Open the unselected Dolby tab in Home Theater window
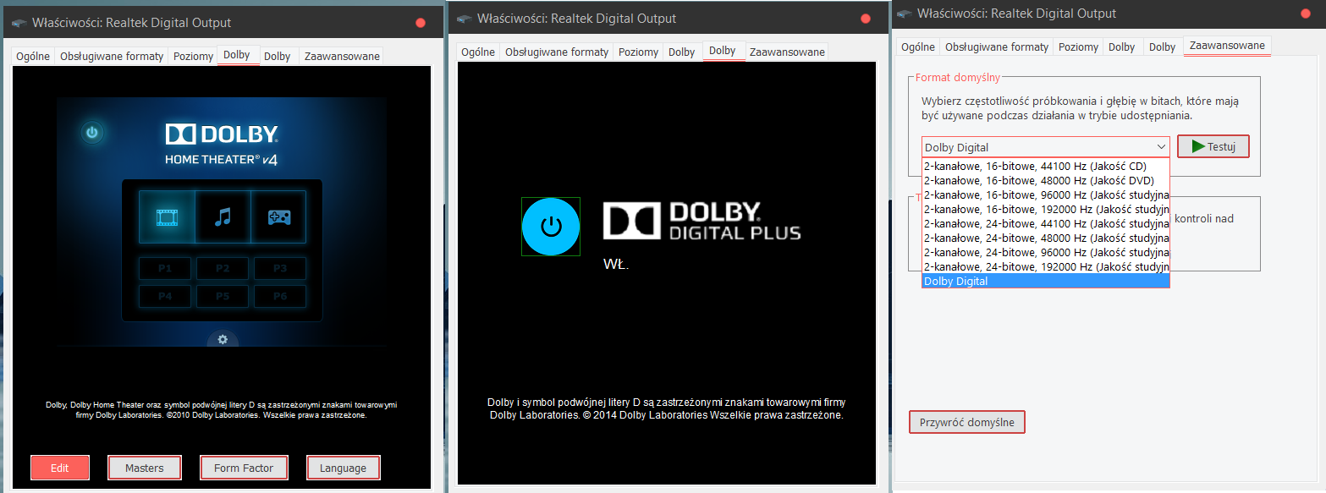Screen dimensions: 1326x493 tap(278, 57)
